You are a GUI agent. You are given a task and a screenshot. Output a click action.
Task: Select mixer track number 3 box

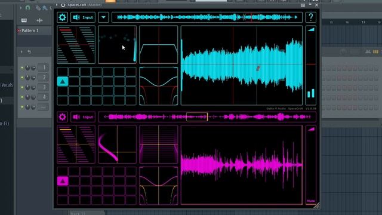43,87
